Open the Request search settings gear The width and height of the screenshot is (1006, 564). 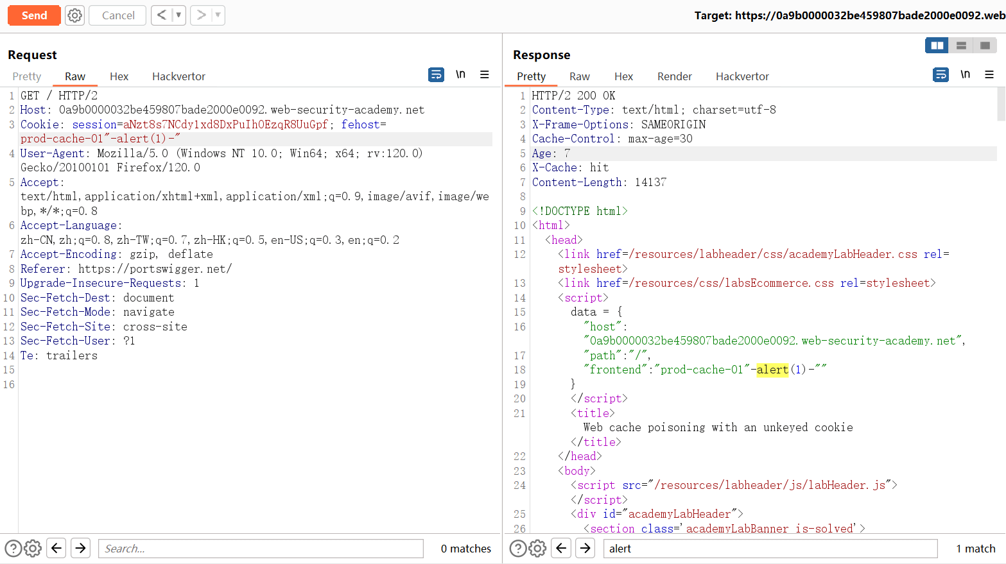point(33,548)
